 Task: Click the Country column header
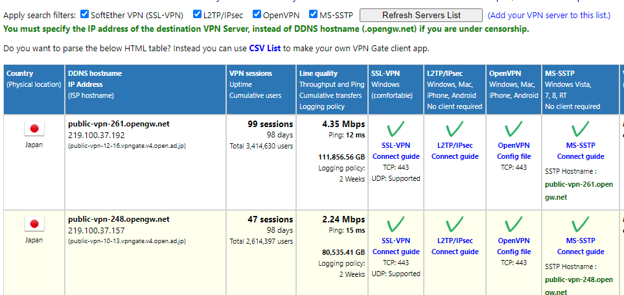[x=34, y=89]
